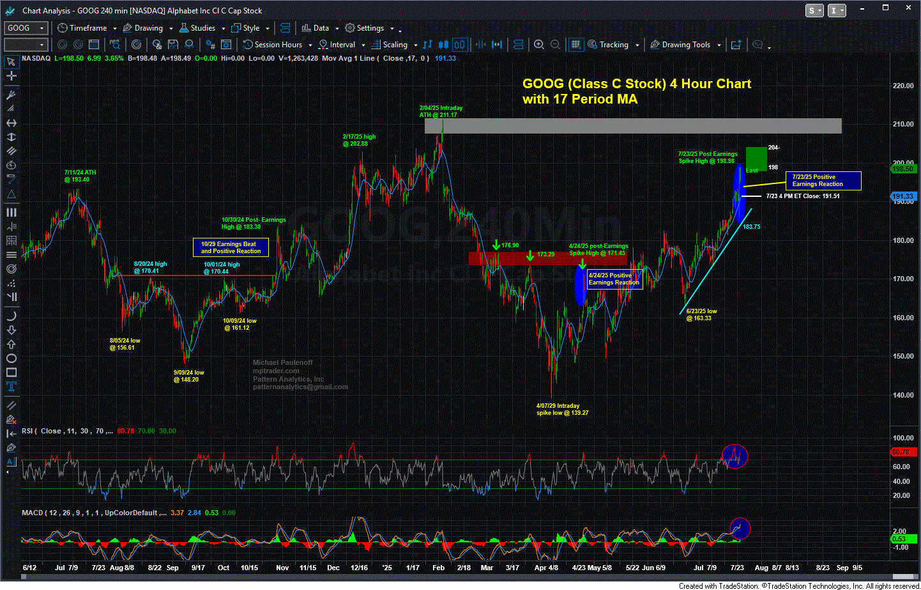Screen dimensions: 921x590
Task: Select the horizontal double-arrow tool
Action: (x=11, y=123)
